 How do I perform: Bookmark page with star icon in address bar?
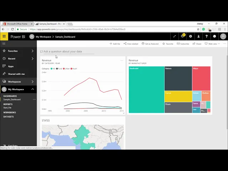(x=198, y=29)
